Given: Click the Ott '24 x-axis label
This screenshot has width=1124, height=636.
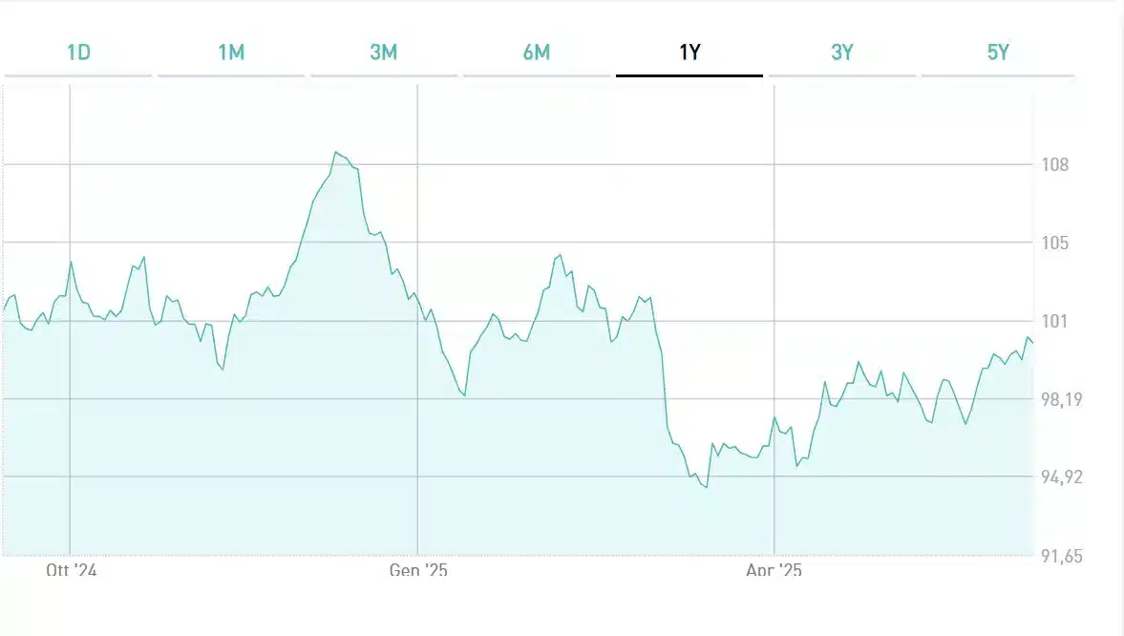Looking at the screenshot, I should [x=71, y=570].
